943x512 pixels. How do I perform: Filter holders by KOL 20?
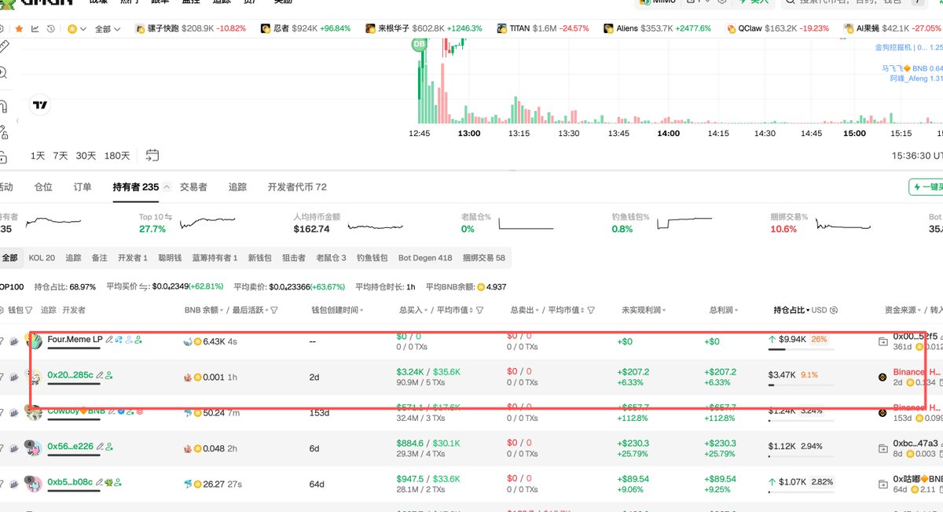coord(42,258)
